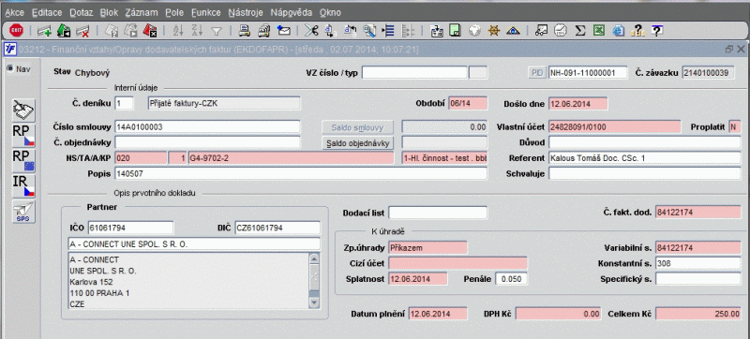Click the Č. objednávky input field

point(207,142)
